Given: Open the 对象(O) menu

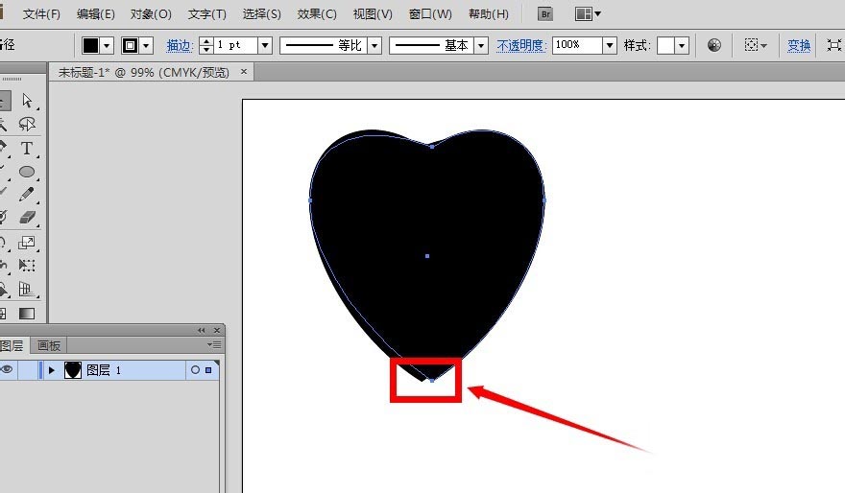Looking at the screenshot, I should [x=151, y=14].
